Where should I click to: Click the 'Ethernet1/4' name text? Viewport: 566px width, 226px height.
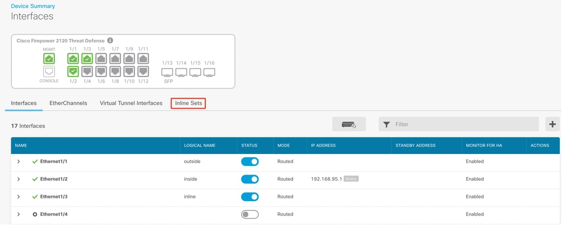[54, 215]
